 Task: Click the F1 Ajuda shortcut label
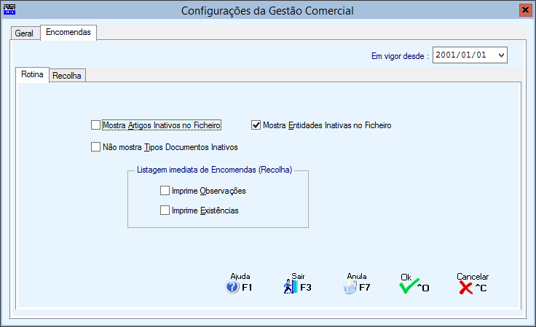[x=247, y=288]
